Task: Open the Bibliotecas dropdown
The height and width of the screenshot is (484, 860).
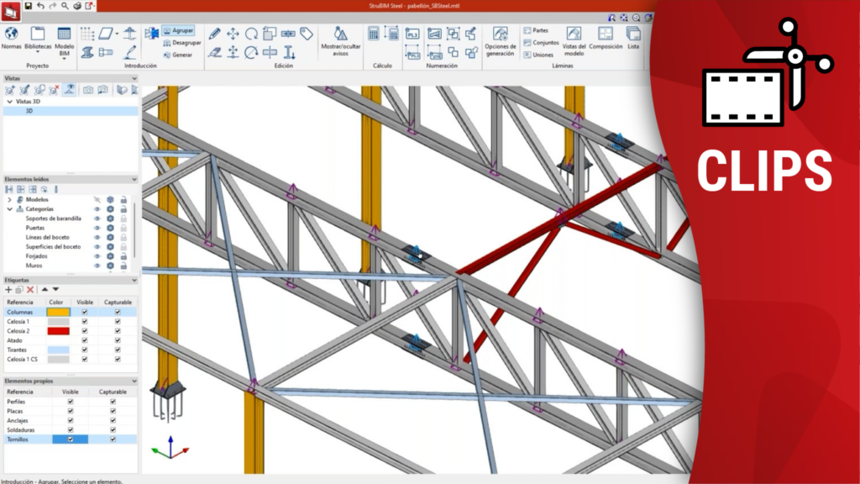Action: [x=38, y=39]
